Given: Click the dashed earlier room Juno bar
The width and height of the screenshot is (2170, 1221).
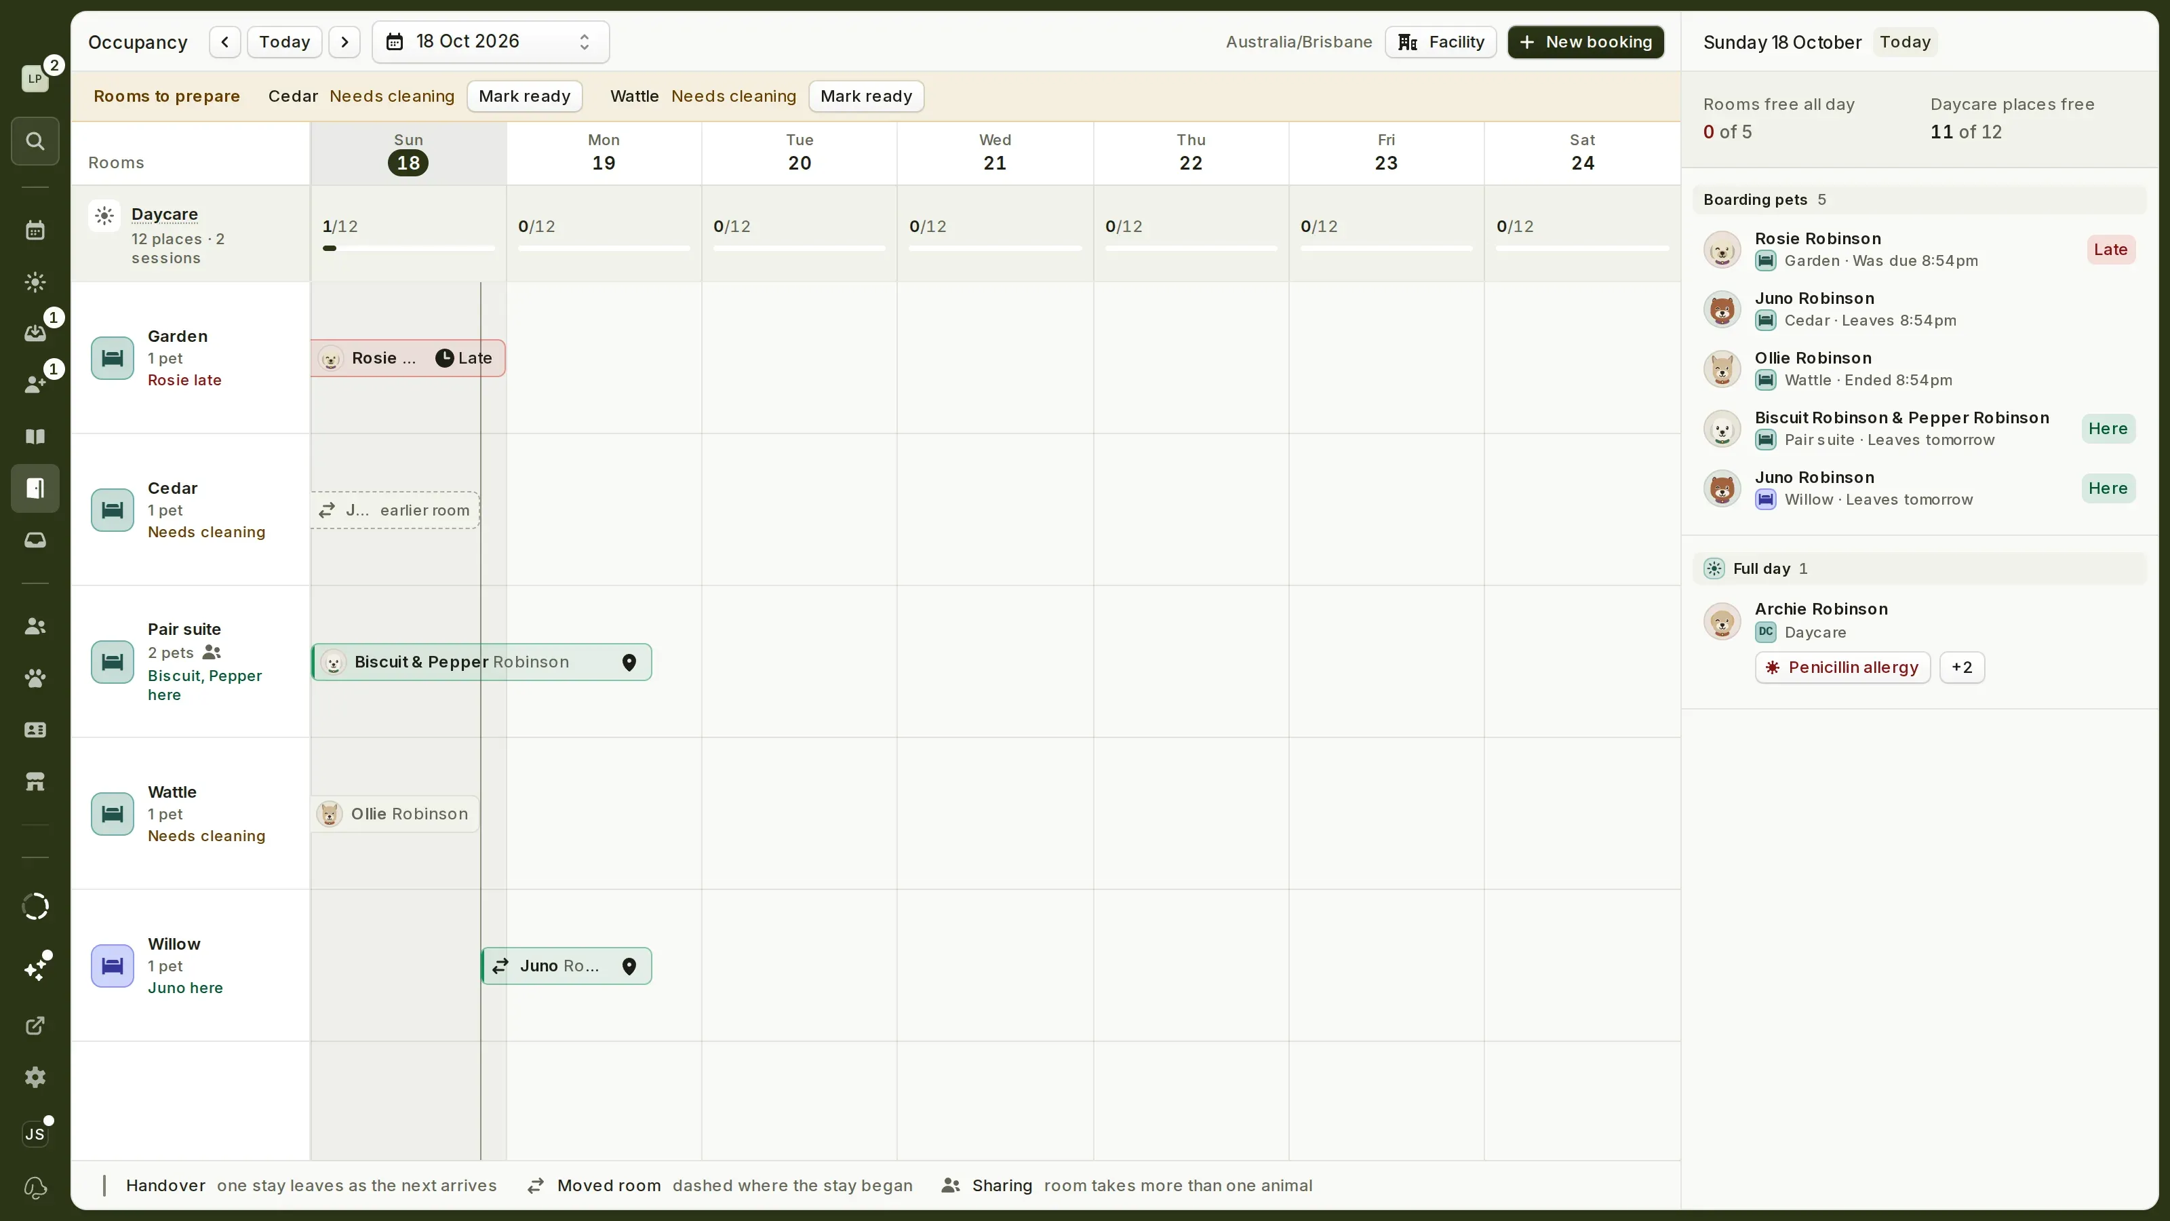Looking at the screenshot, I should coord(395,511).
